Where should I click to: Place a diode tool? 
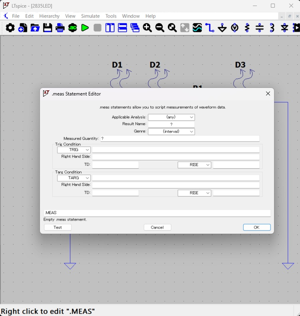[285, 28]
